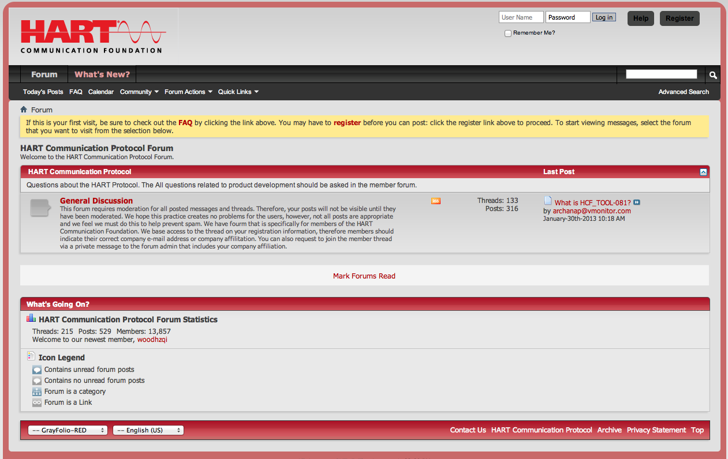Collapse the HART Communication Protocol category

click(x=703, y=172)
